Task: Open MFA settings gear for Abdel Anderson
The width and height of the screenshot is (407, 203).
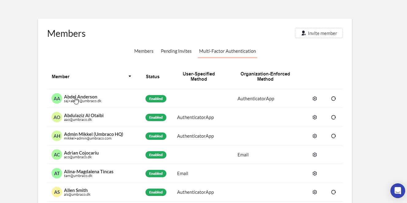Action: [315, 98]
